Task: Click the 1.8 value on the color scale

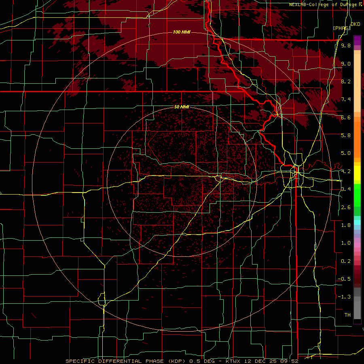Action: tap(346, 225)
